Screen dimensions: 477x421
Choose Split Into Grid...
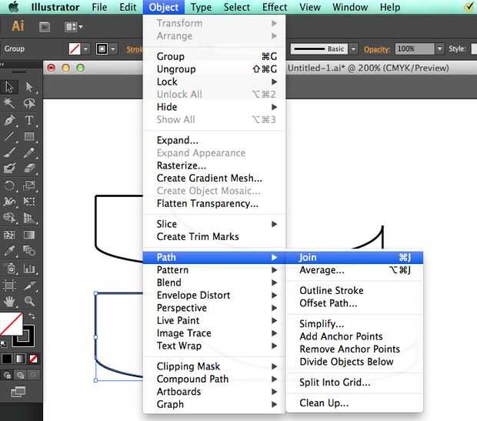click(x=355, y=383)
